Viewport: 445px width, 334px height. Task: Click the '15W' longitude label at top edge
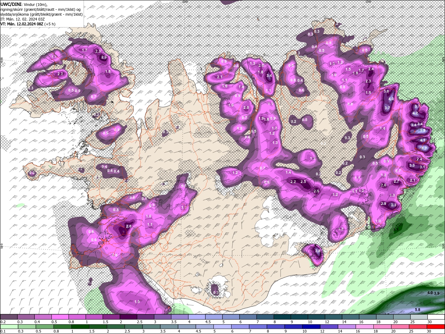[368, 1]
